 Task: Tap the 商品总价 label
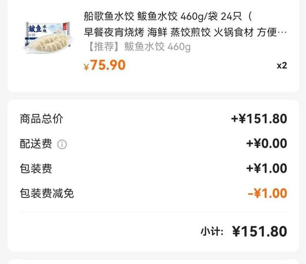click(x=41, y=119)
